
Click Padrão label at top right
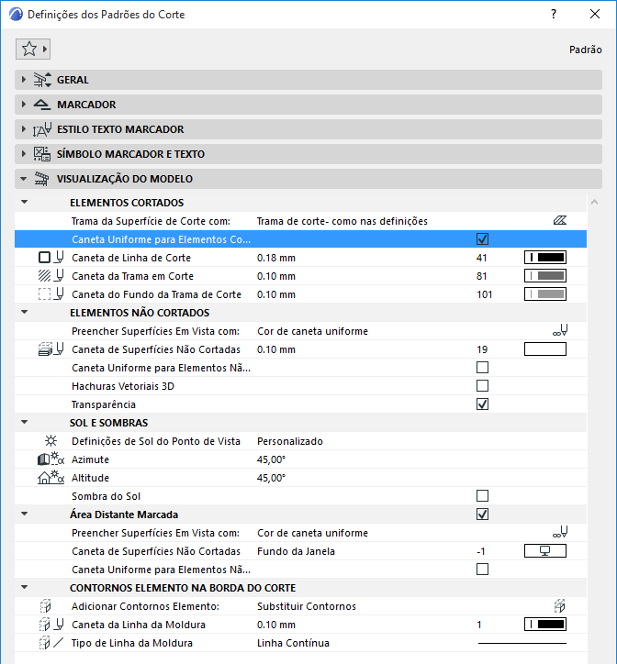coord(585,50)
